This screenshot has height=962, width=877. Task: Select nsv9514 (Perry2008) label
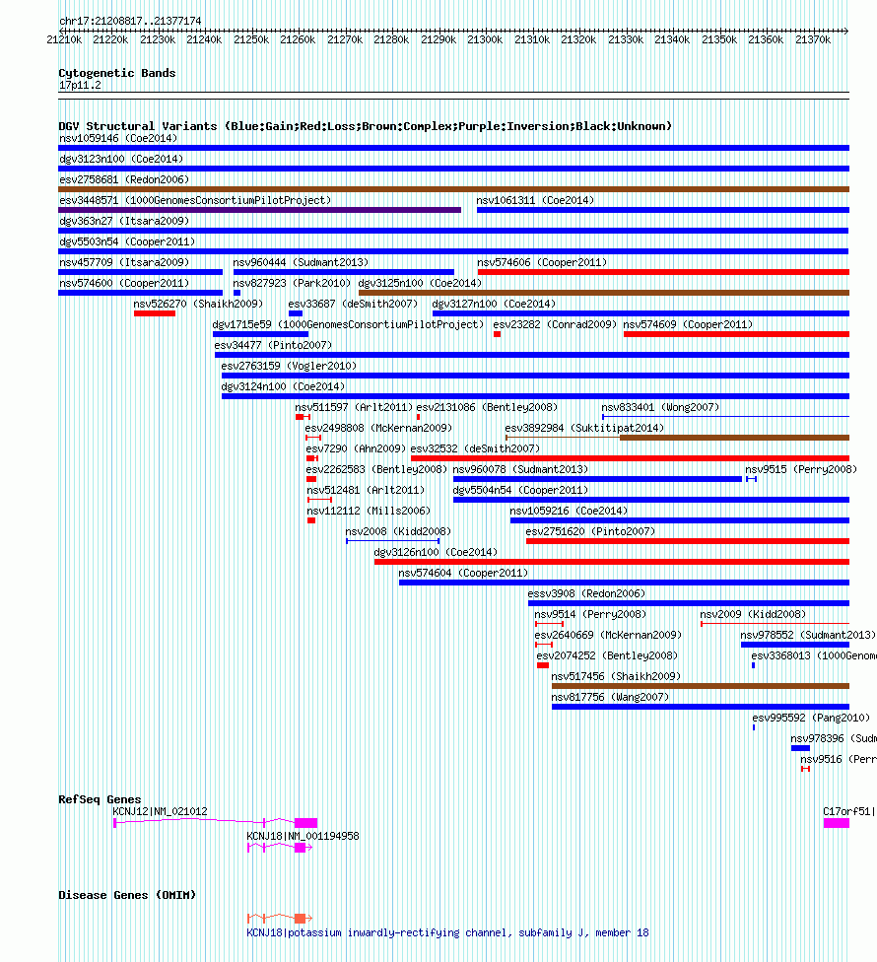tap(590, 614)
